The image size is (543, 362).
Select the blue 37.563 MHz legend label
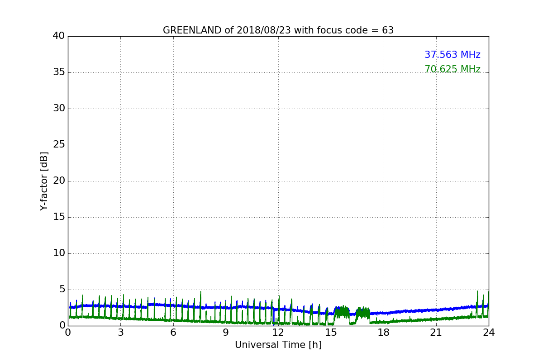(452, 55)
